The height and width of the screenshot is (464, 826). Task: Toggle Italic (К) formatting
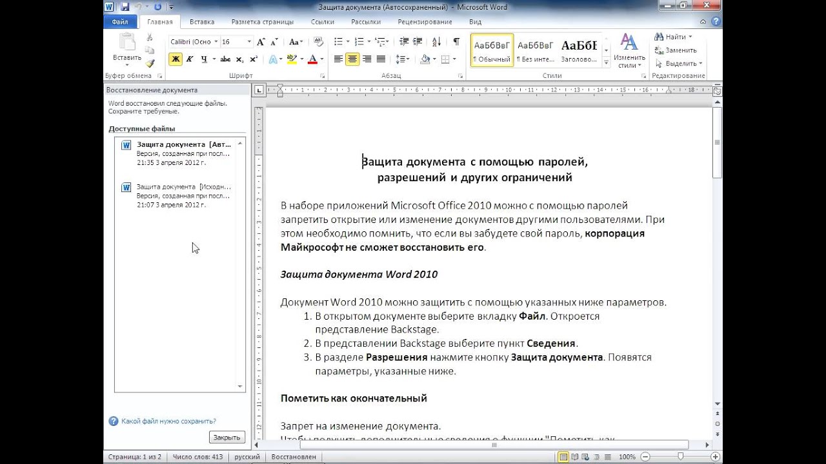coord(190,59)
